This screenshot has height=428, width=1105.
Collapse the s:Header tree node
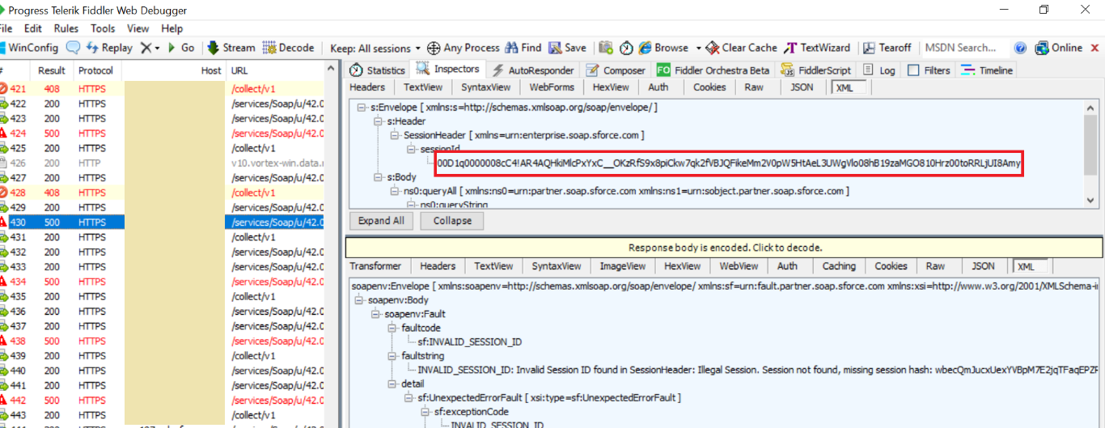pos(378,121)
